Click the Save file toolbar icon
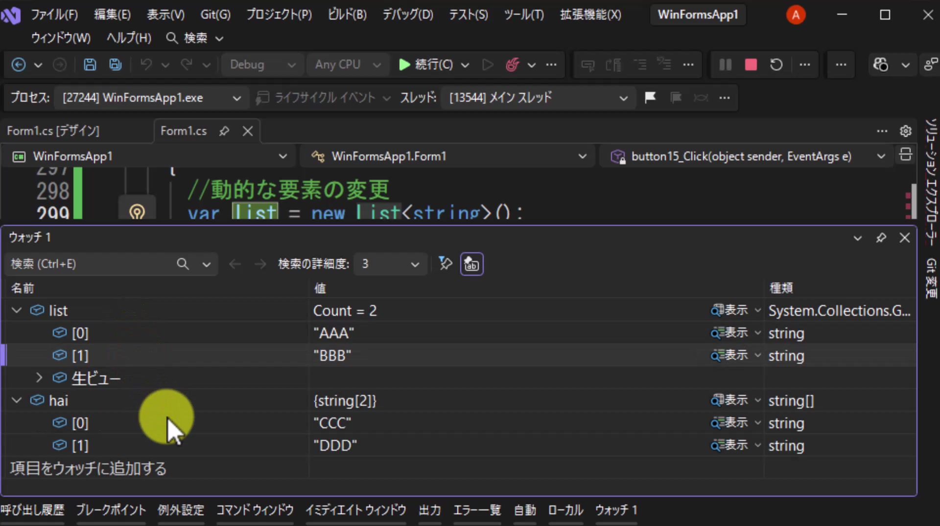This screenshot has height=526, width=940. pyautogui.click(x=90, y=65)
